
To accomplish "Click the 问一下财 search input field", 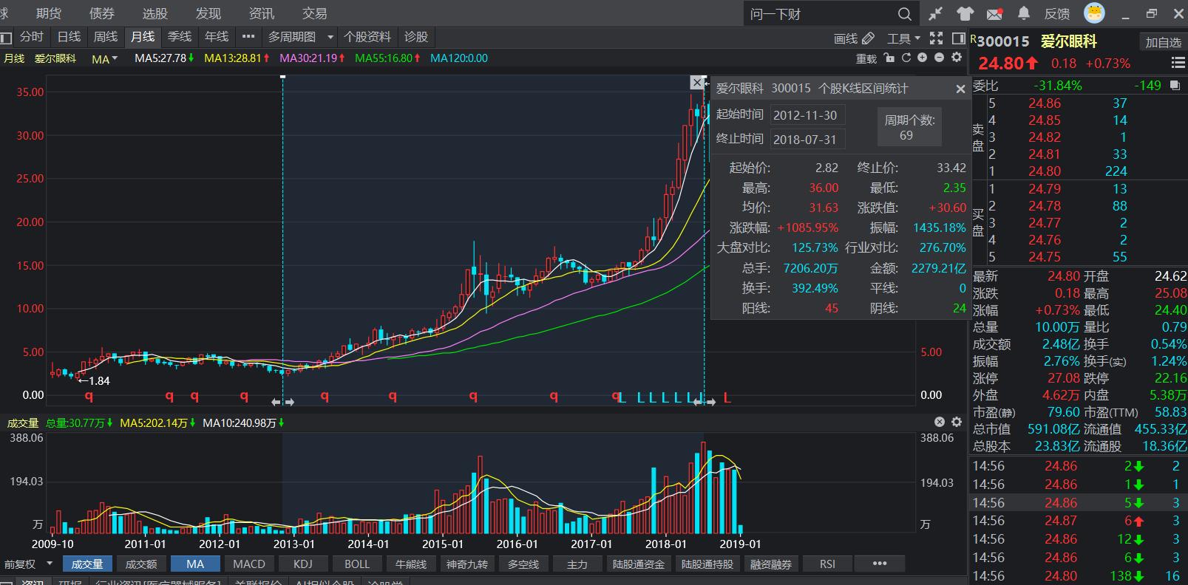I will [821, 14].
